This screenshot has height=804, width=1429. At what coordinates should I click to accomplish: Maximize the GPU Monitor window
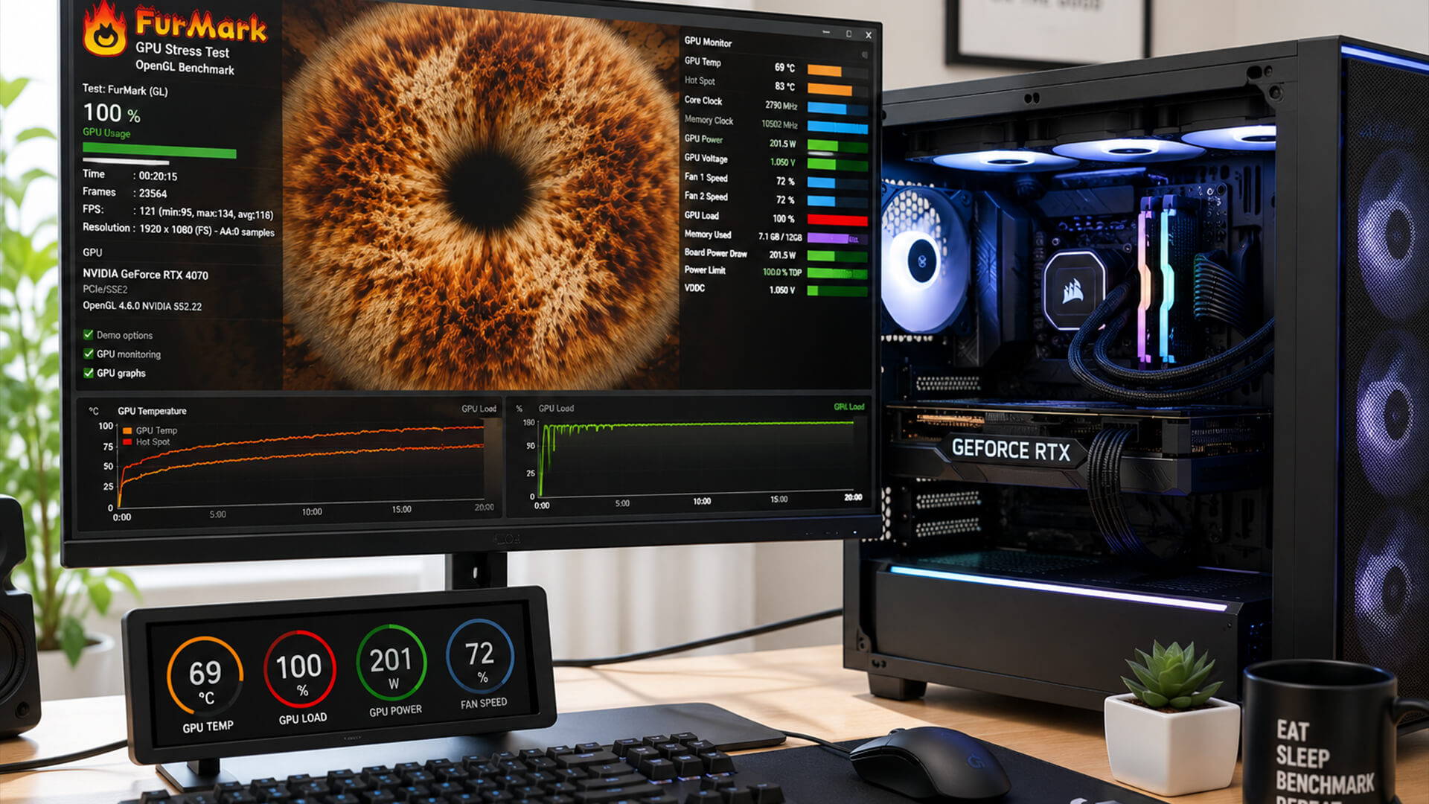click(848, 33)
